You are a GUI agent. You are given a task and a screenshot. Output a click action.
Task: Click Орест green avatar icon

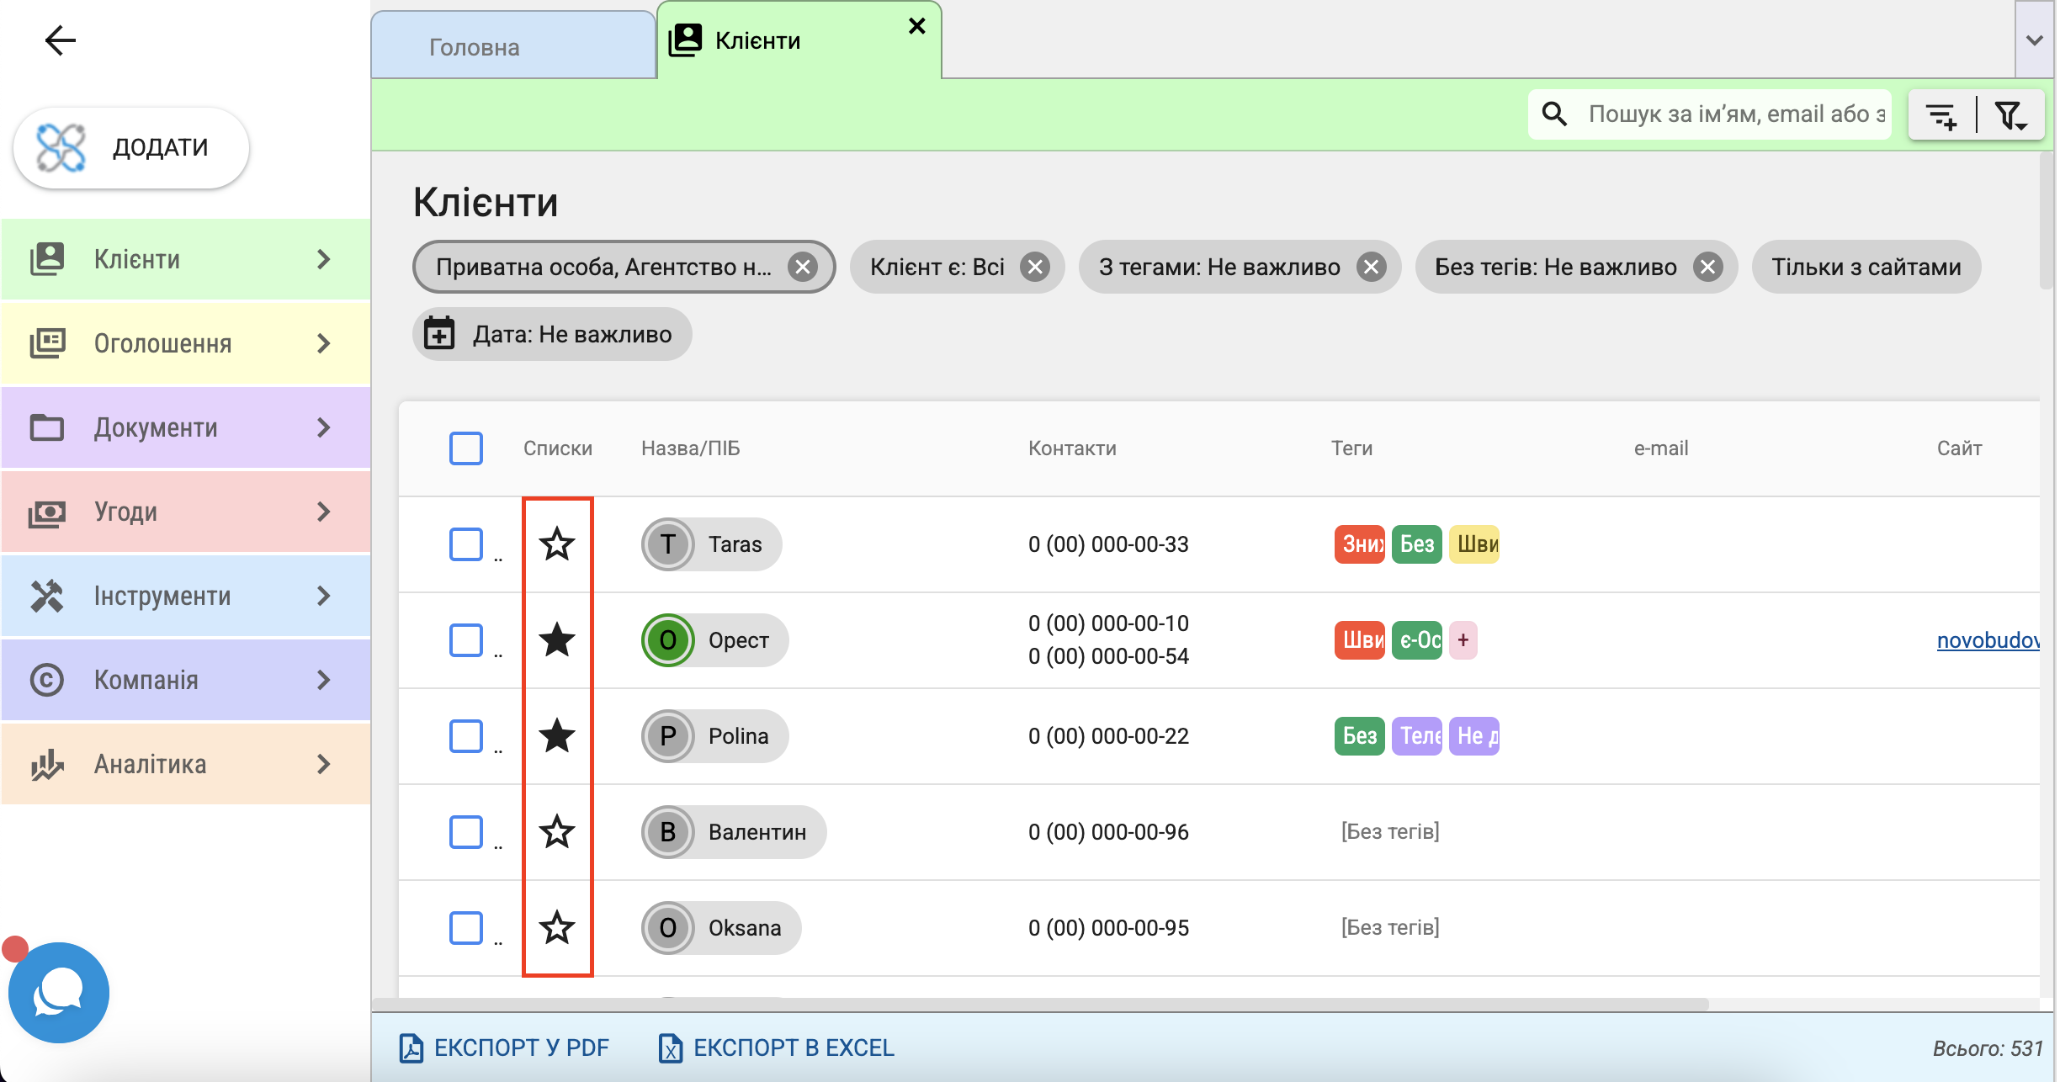(x=668, y=640)
